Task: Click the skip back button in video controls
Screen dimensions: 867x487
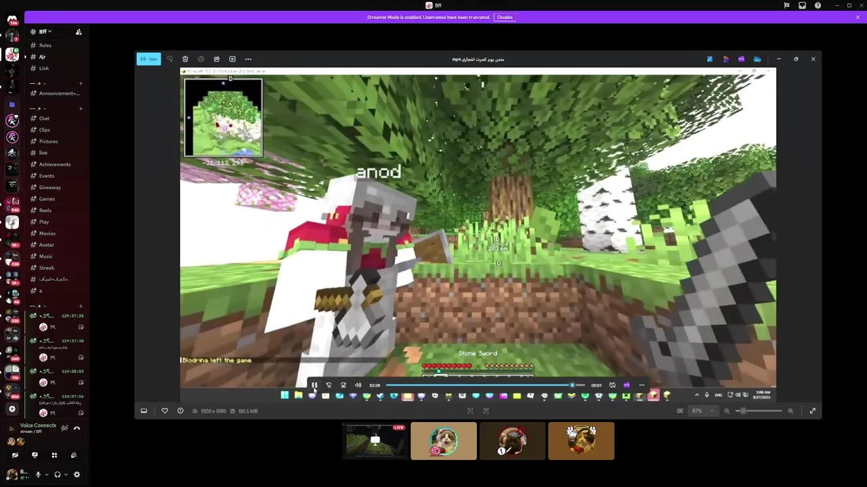Action: (x=329, y=385)
